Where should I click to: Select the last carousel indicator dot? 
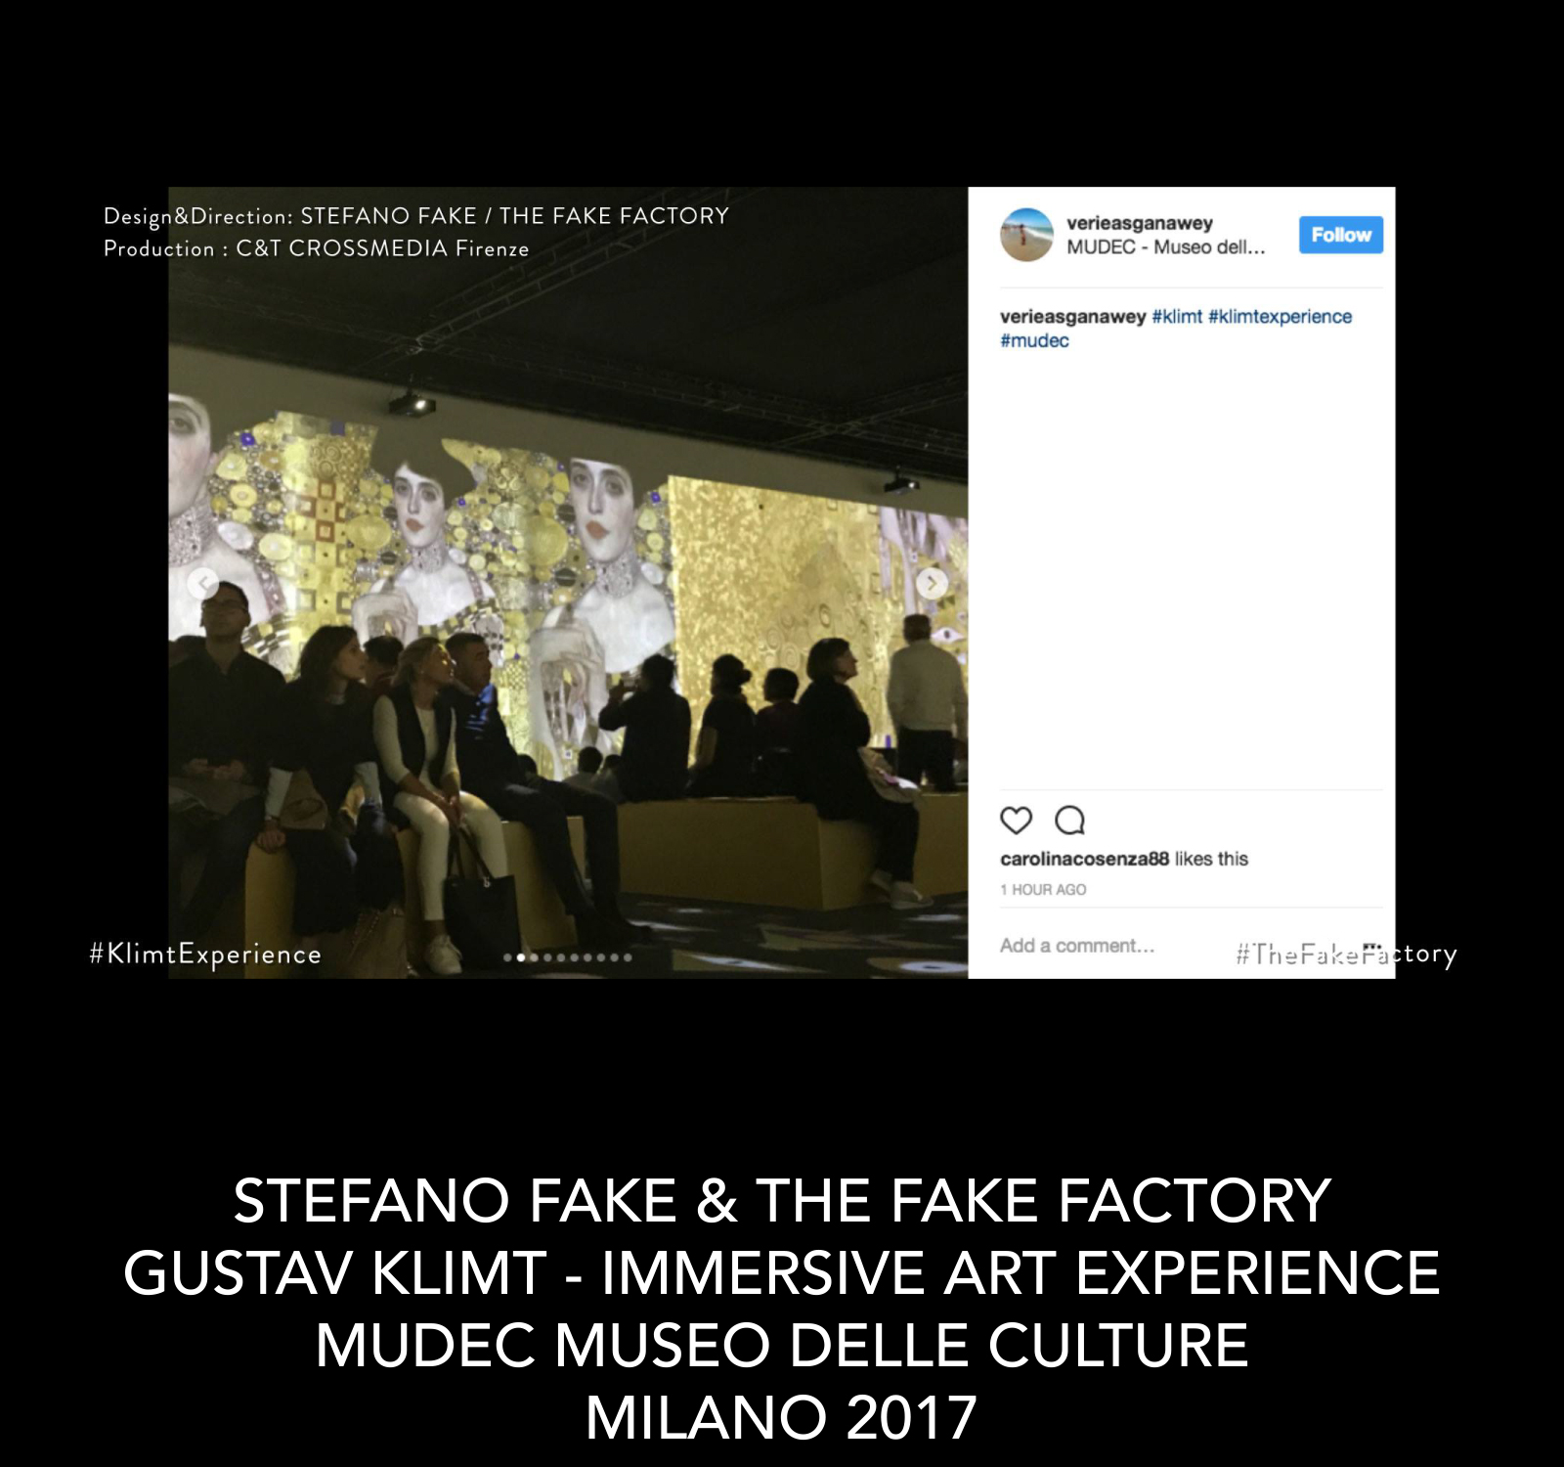pyautogui.click(x=628, y=957)
